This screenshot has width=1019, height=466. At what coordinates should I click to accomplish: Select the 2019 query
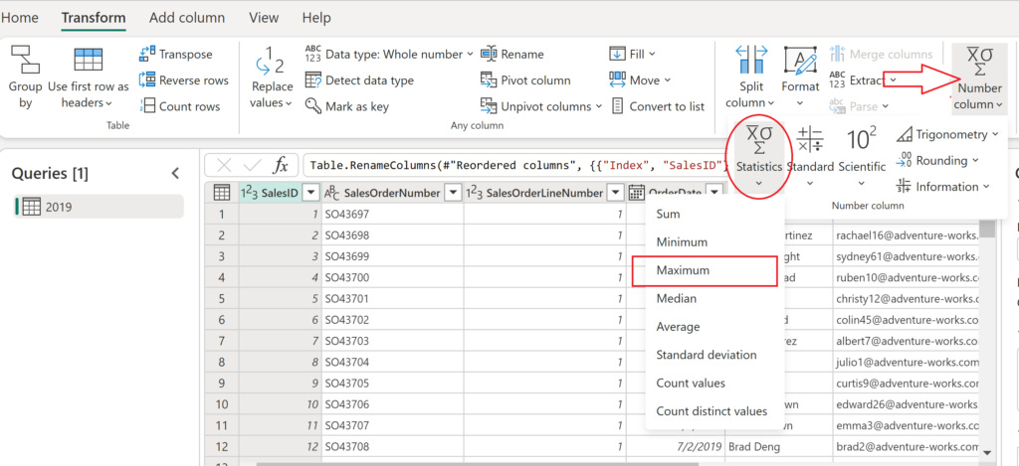click(99, 207)
